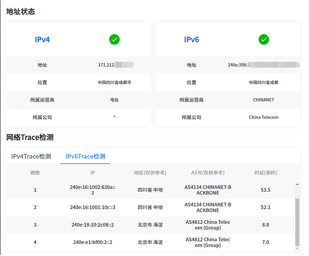Click the 位置 label in IPv6 card
309x256 pixels.
coord(191,82)
